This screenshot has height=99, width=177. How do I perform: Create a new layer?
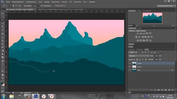point(169,90)
